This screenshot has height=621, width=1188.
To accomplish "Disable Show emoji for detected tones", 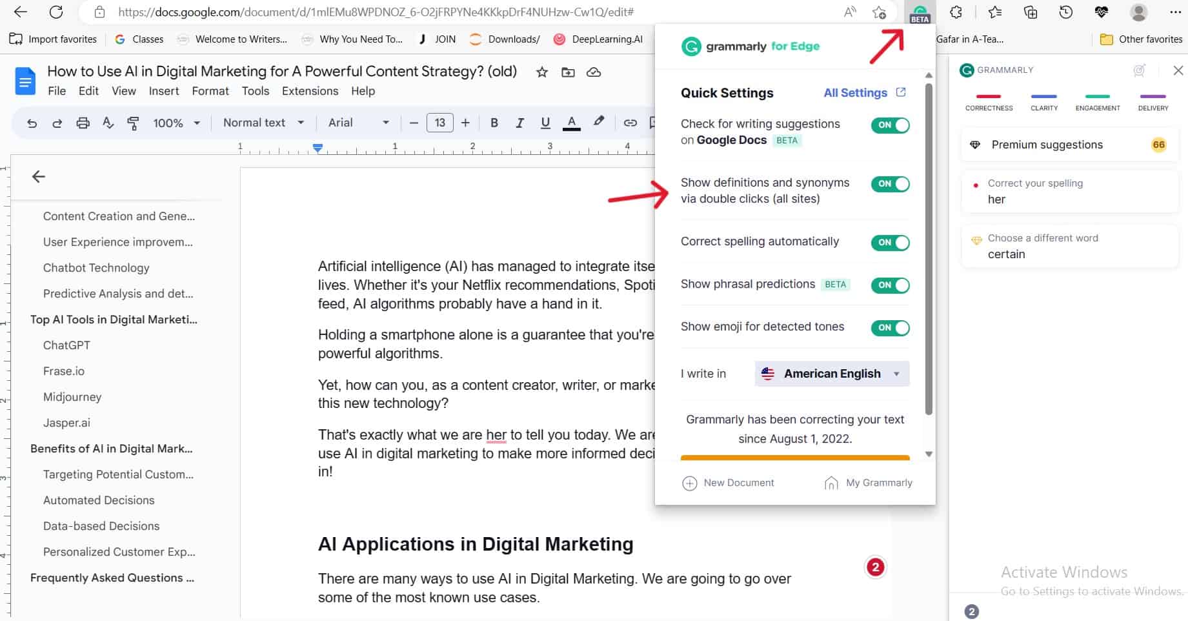I will [x=890, y=328].
